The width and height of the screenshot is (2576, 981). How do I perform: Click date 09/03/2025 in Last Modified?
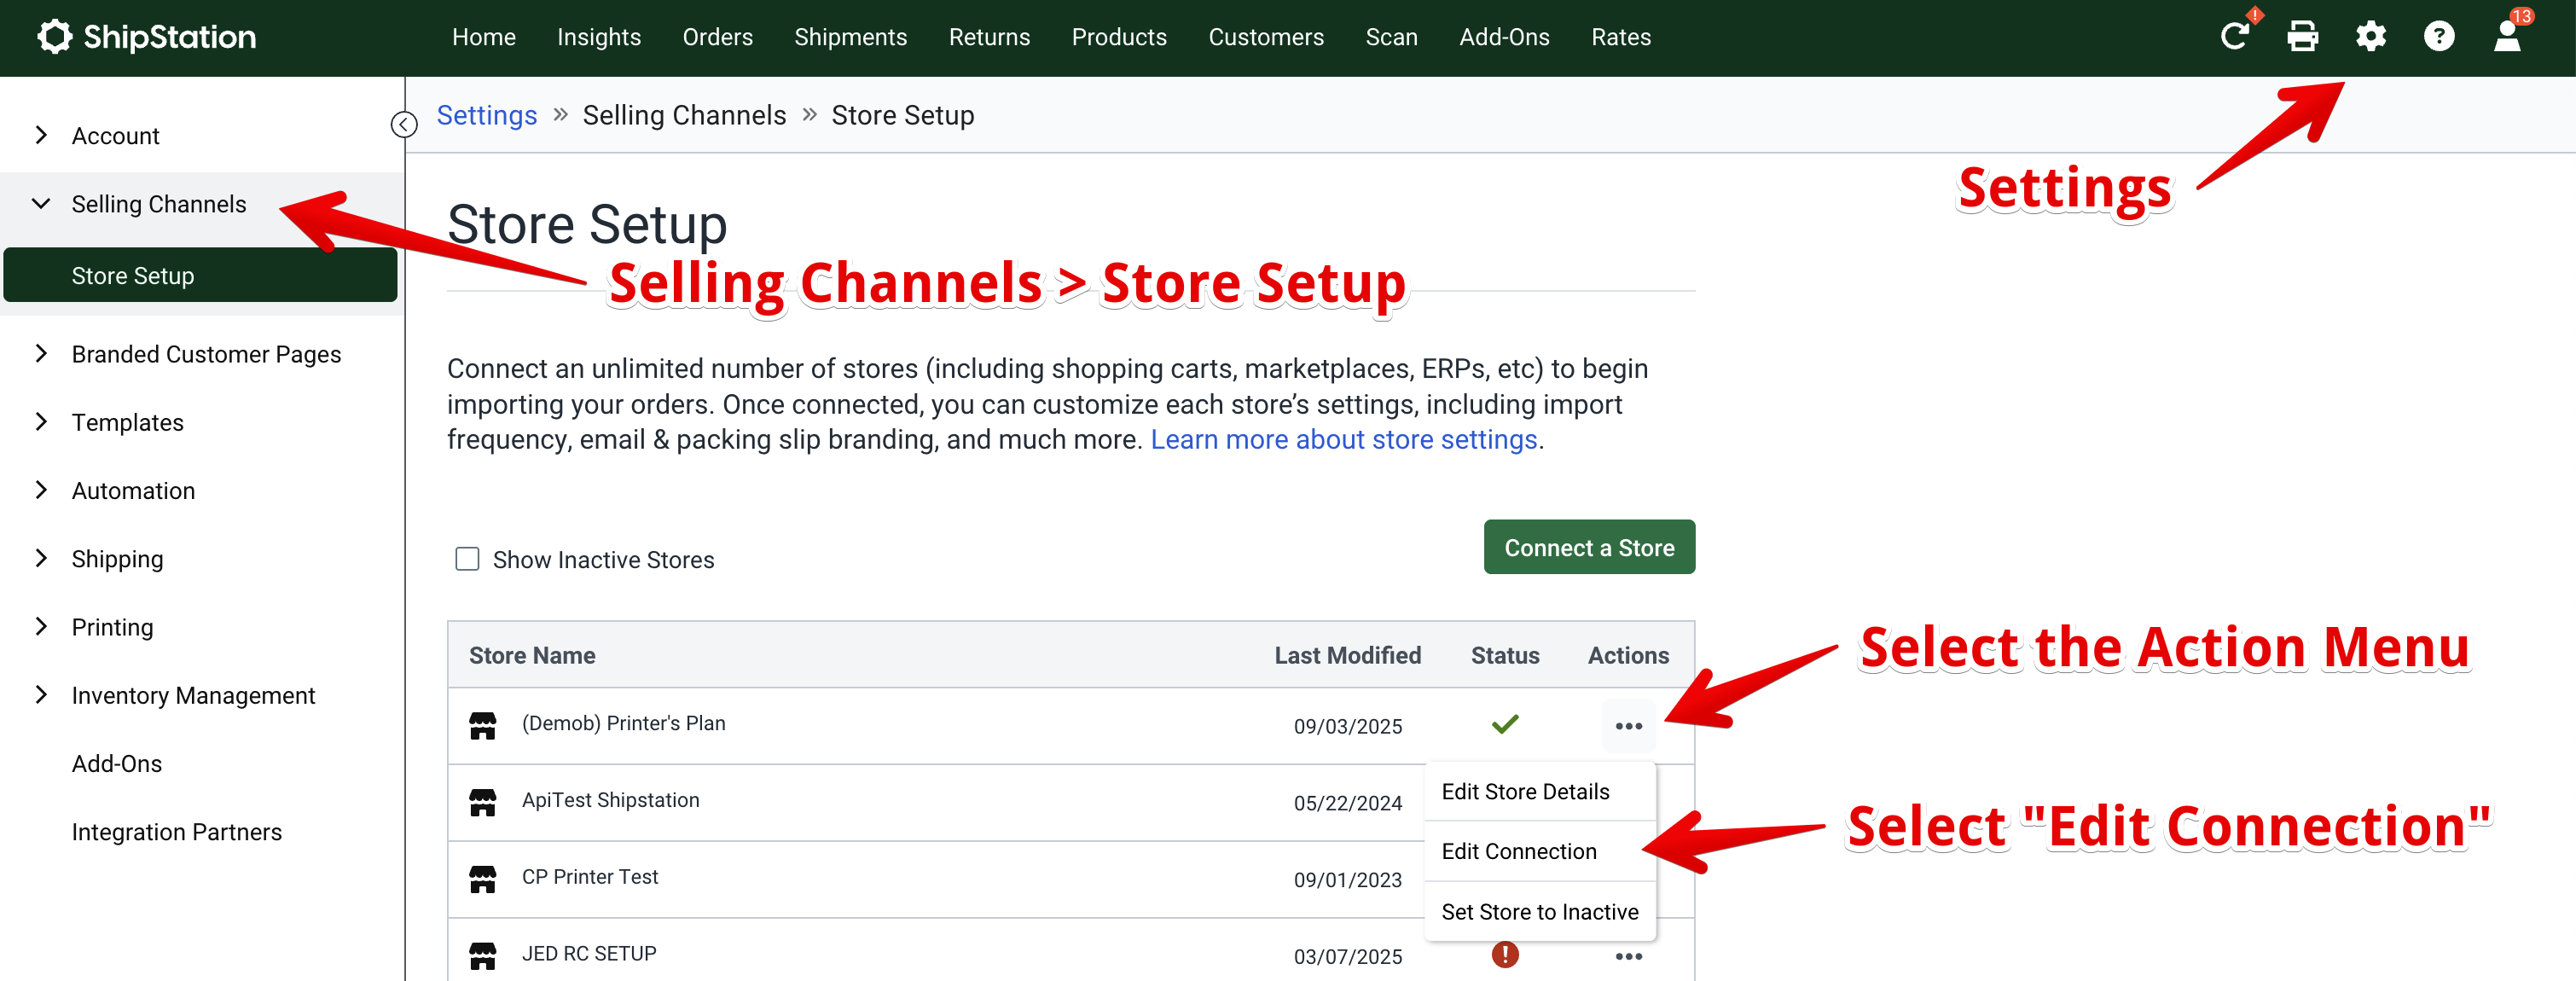pyautogui.click(x=1347, y=726)
